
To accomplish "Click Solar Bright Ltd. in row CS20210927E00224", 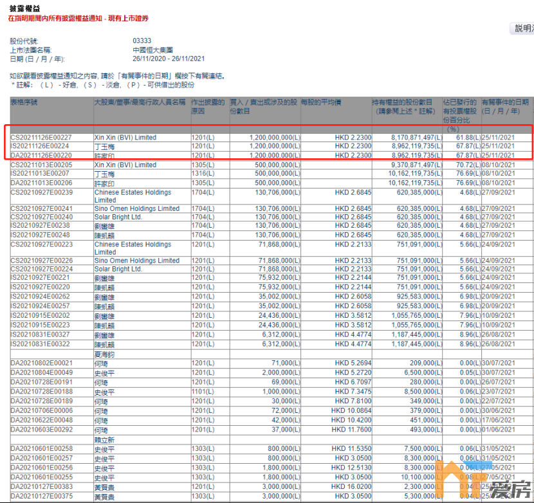I will pos(118,269).
